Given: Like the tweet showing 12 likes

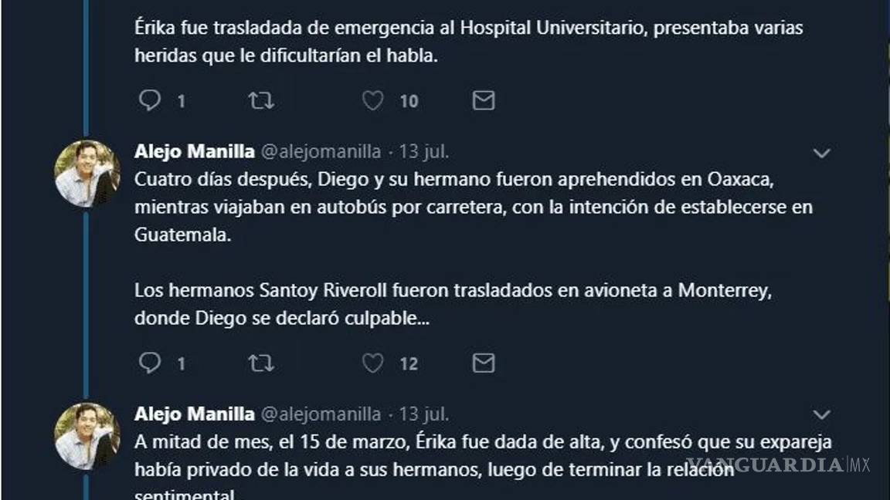Looking at the screenshot, I should click(x=373, y=363).
